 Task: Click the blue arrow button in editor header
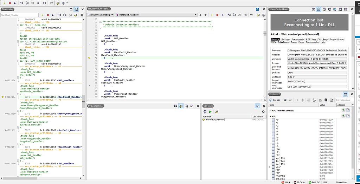click(257, 9)
